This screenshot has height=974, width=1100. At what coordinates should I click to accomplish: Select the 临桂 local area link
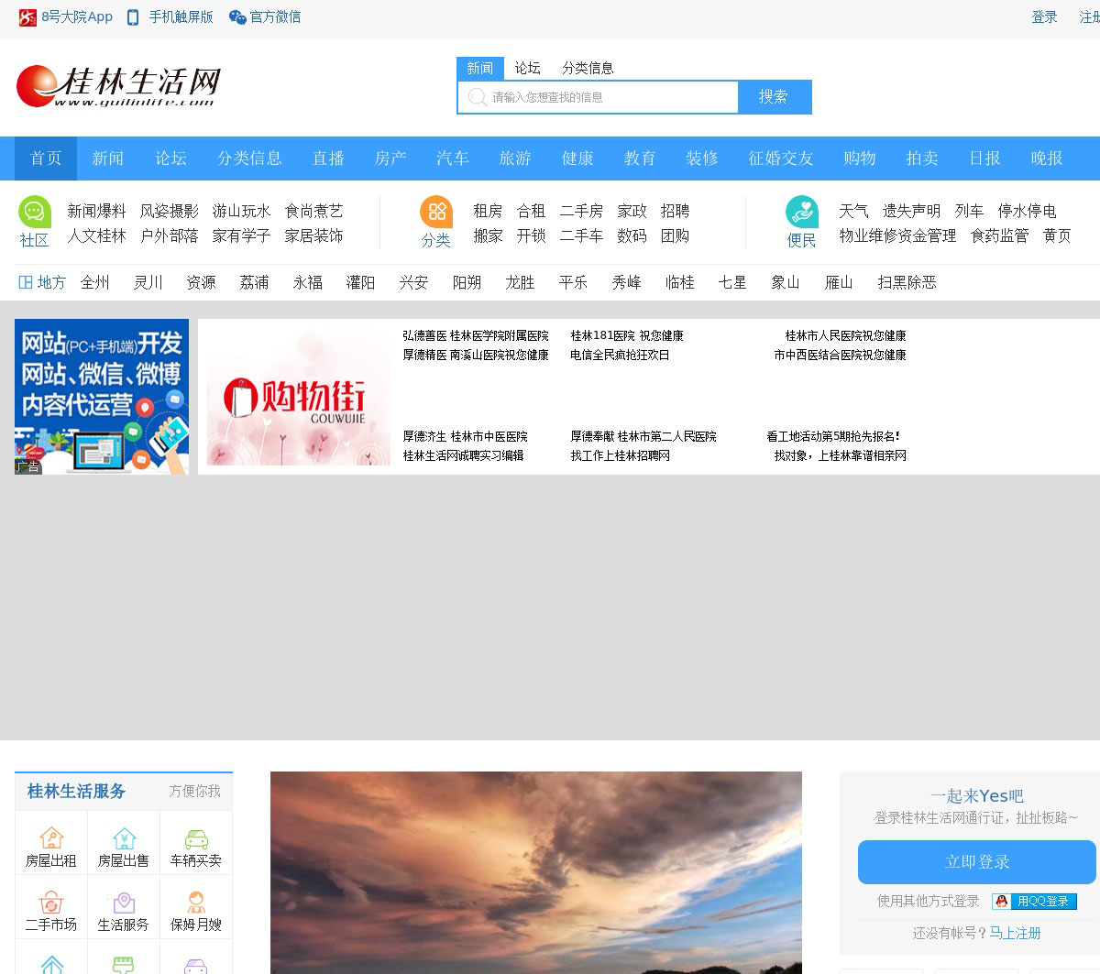pyautogui.click(x=679, y=282)
